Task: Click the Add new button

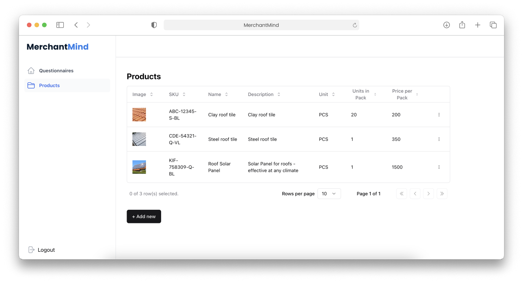Action: tap(144, 217)
